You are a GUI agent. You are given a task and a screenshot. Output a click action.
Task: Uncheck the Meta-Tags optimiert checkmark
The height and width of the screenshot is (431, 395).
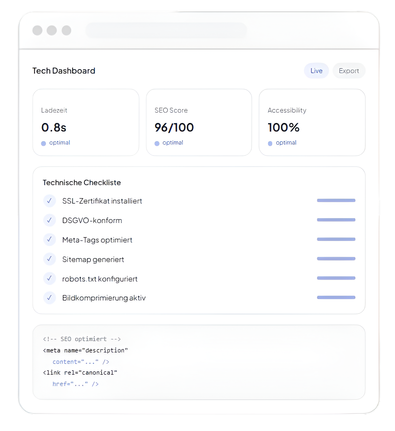[x=50, y=240]
